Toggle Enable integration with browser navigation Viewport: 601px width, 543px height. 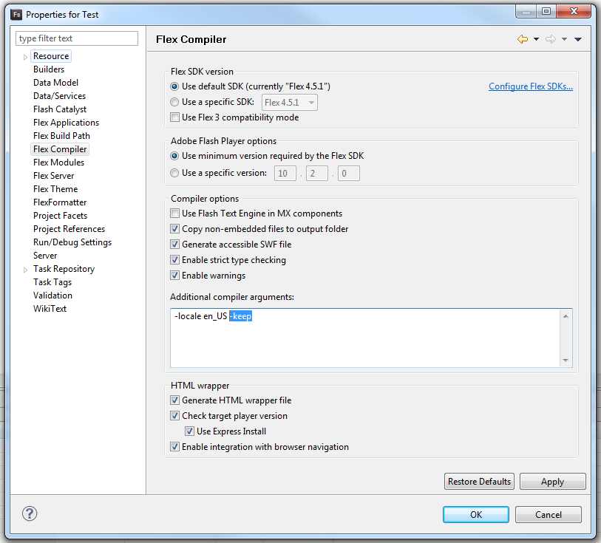174,446
